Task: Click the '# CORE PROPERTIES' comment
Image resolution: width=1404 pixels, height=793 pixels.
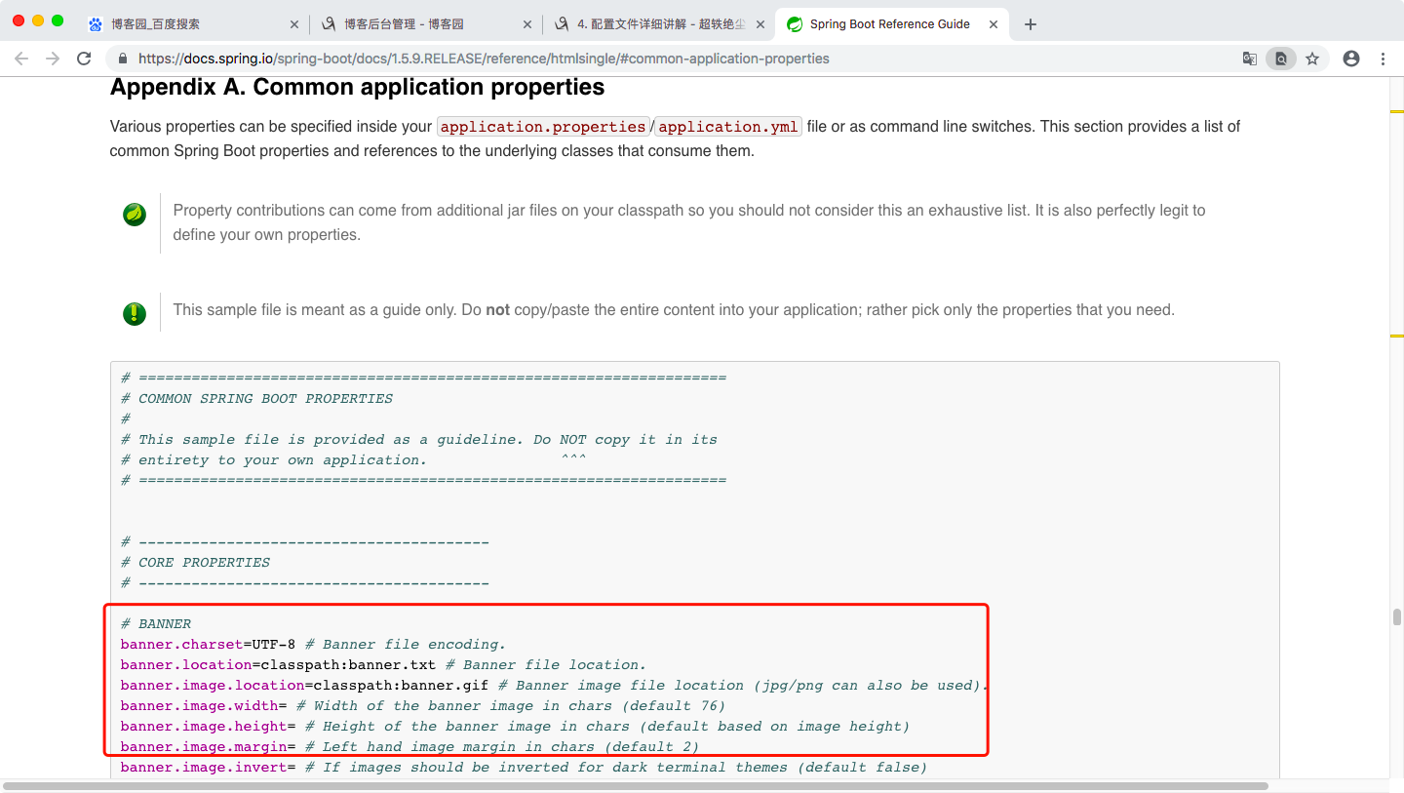Action: click(195, 562)
